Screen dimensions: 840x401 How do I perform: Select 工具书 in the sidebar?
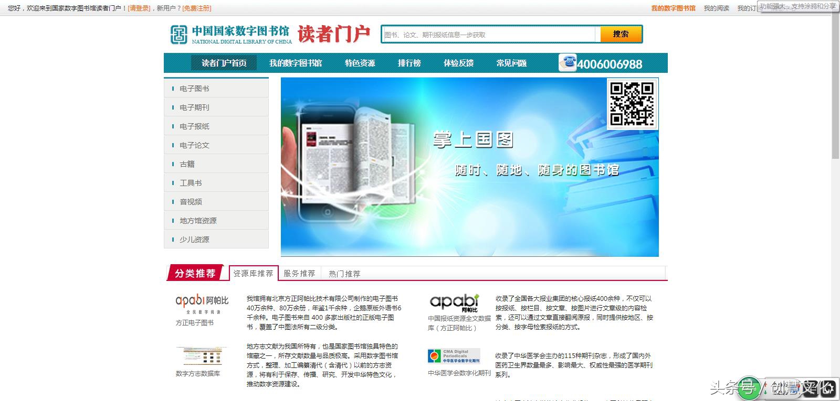coord(216,183)
